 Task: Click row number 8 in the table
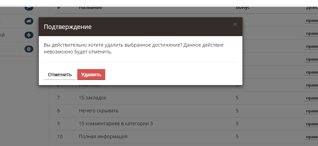coord(59,111)
